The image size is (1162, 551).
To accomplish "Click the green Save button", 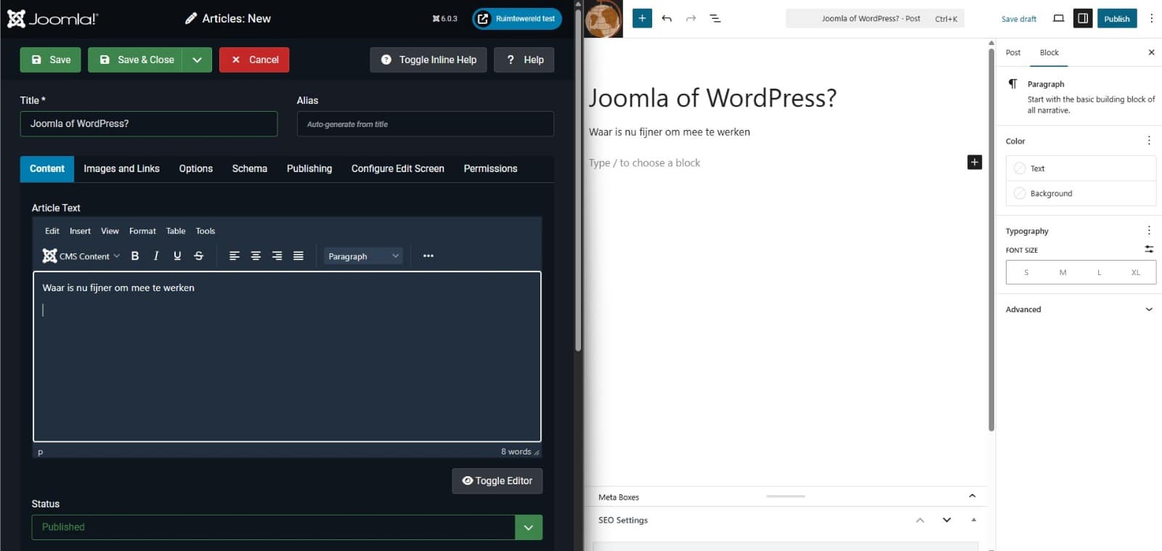I will pos(51,60).
